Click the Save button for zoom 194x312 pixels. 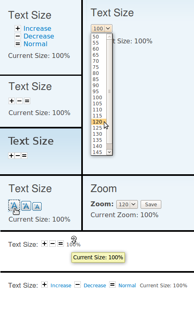[151, 204]
